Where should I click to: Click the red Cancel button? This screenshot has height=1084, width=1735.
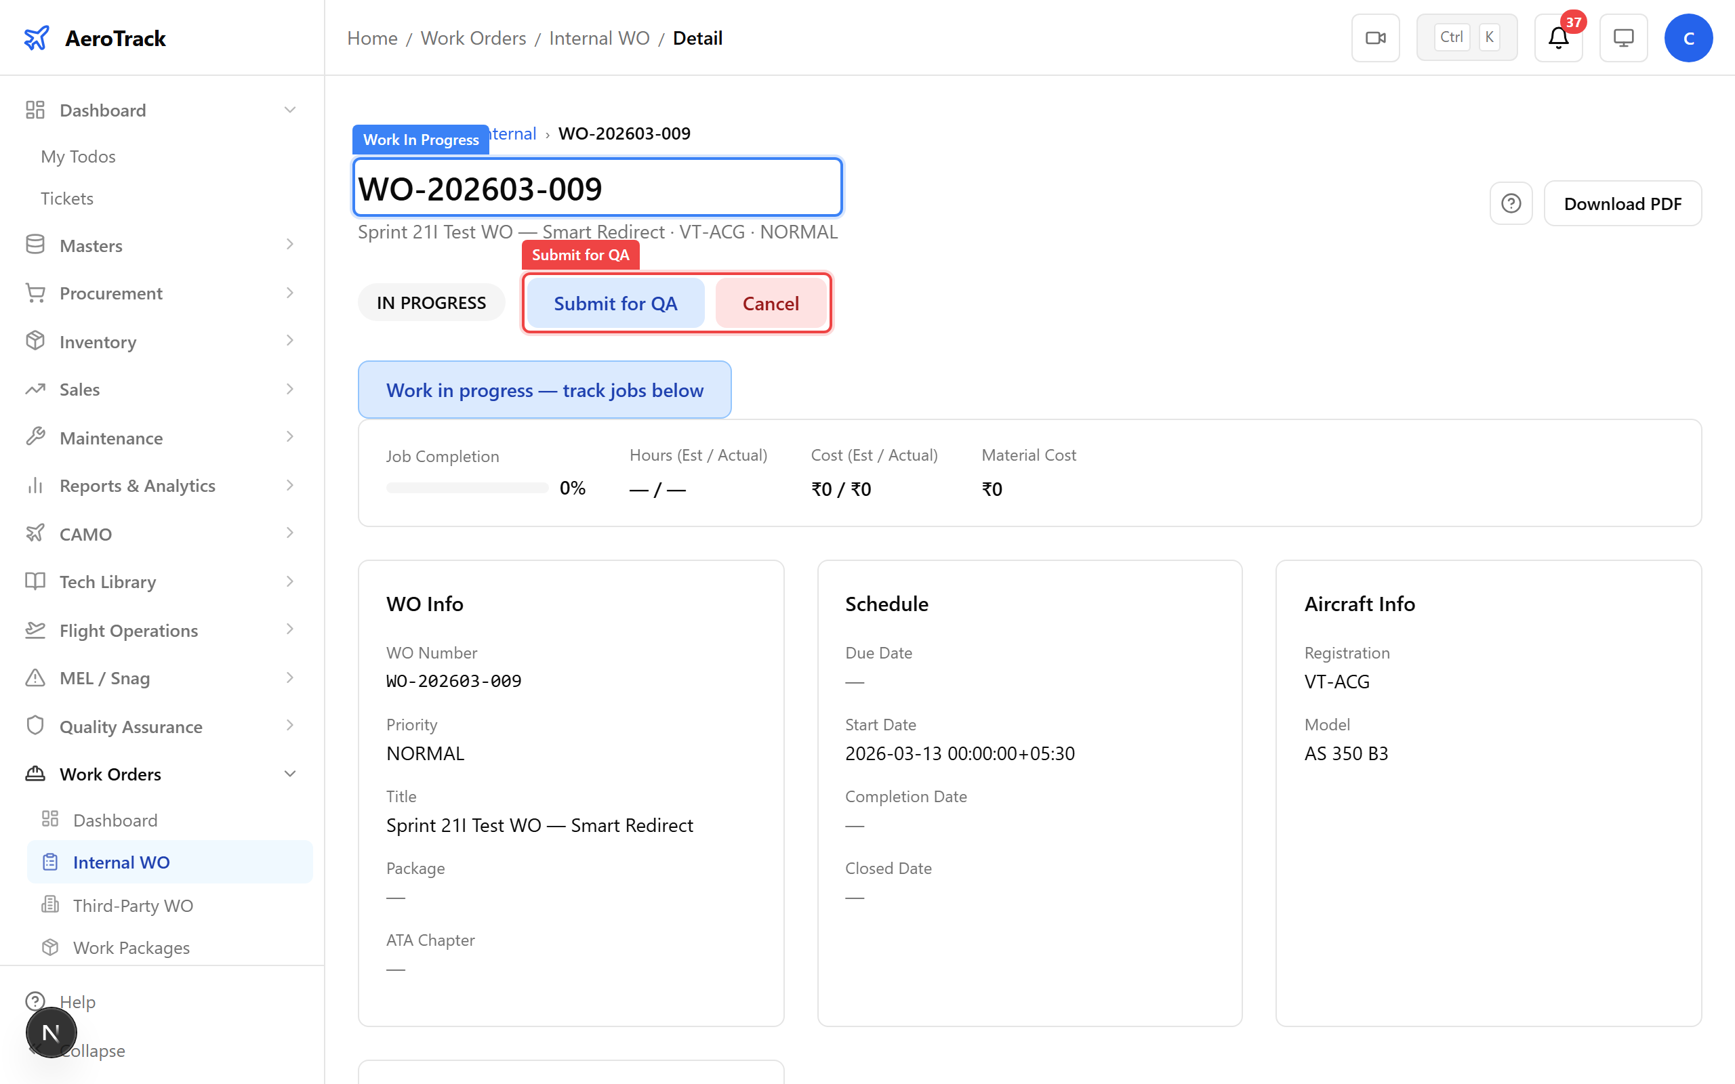point(770,304)
